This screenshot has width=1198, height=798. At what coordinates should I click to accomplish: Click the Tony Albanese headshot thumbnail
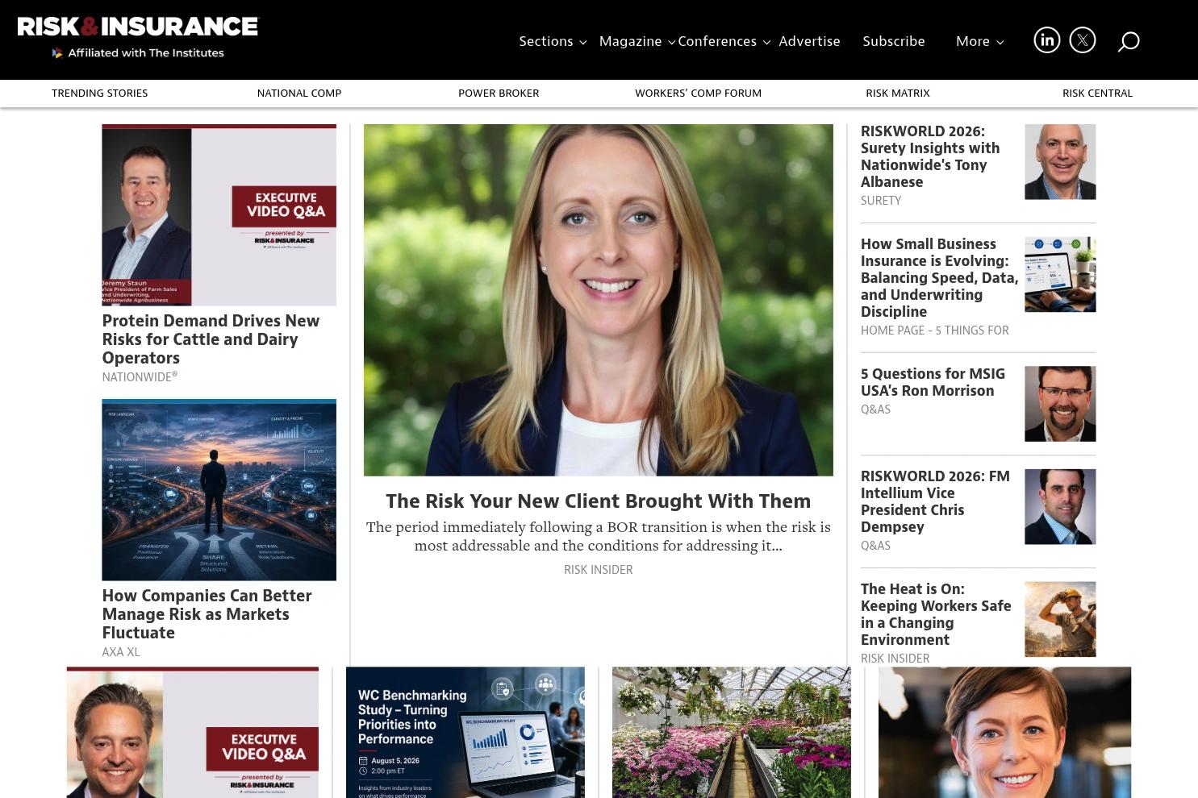tap(1060, 162)
